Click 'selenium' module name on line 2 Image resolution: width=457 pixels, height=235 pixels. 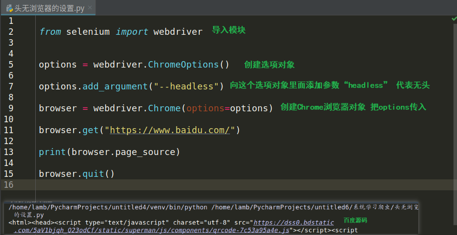[x=88, y=31]
